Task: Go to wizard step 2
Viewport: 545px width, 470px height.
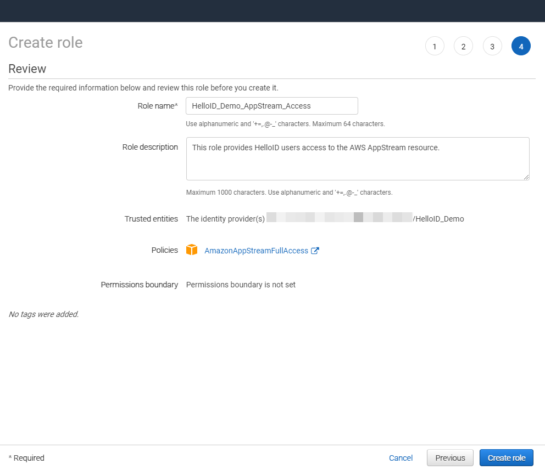Action: (x=463, y=46)
